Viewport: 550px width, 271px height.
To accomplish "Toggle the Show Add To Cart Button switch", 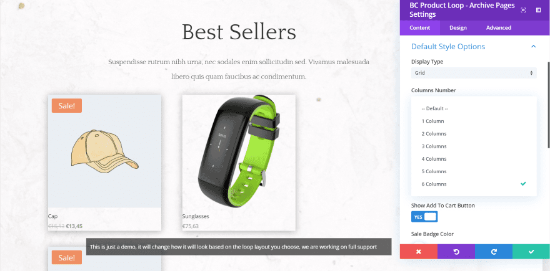I will click(424, 217).
